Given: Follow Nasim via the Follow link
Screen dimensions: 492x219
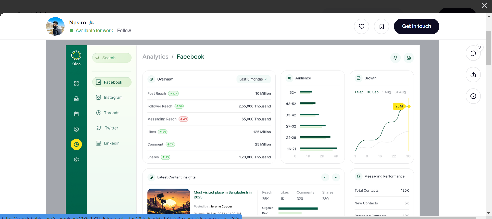Looking at the screenshot, I should (x=124, y=31).
